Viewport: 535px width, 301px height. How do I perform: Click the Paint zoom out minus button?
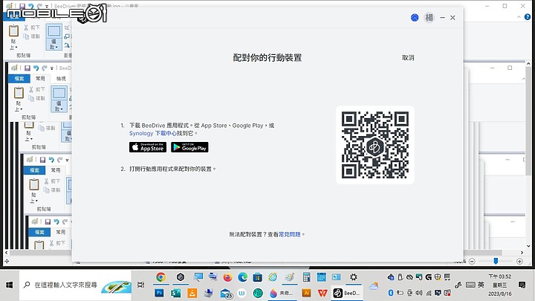pos(472,262)
